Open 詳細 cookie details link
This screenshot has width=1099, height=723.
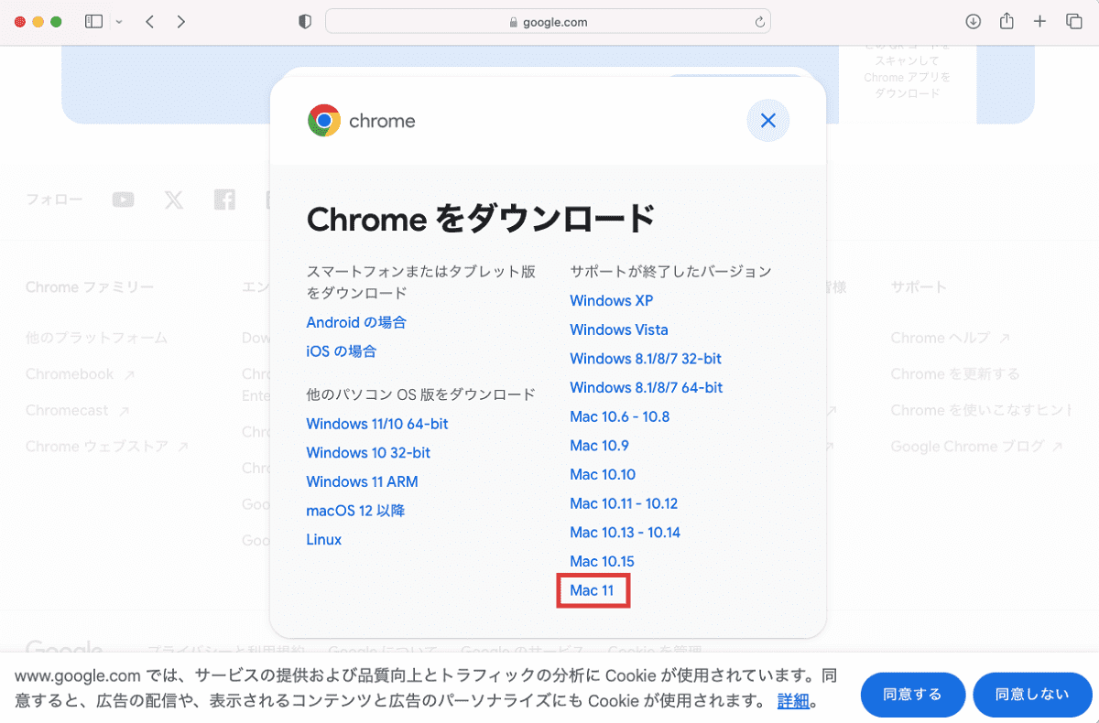(793, 702)
